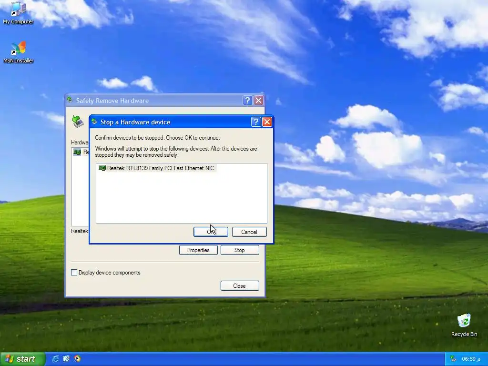The width and height of the screenshot is (488, 366).
Task: Click Safely Remove Hardware tray icon
Action: pos(453,359)
